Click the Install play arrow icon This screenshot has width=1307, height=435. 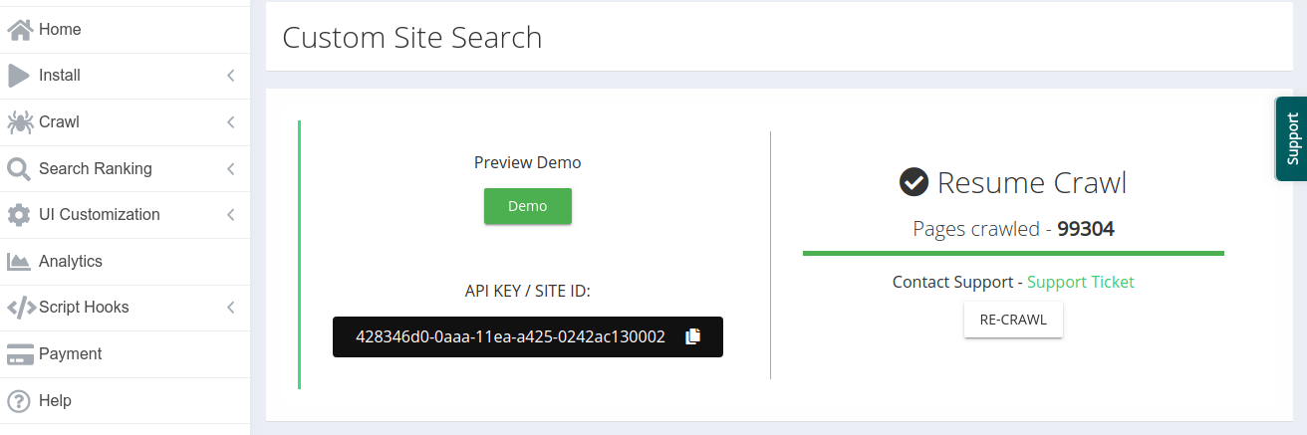pyautogui.click(x=19, y=76)
